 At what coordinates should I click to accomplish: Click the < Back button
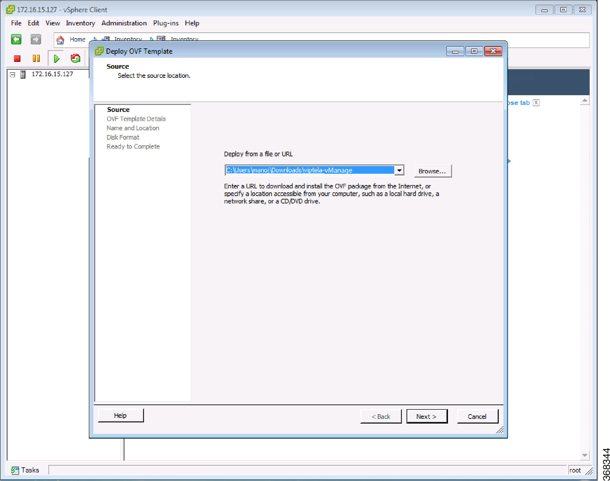381,417
